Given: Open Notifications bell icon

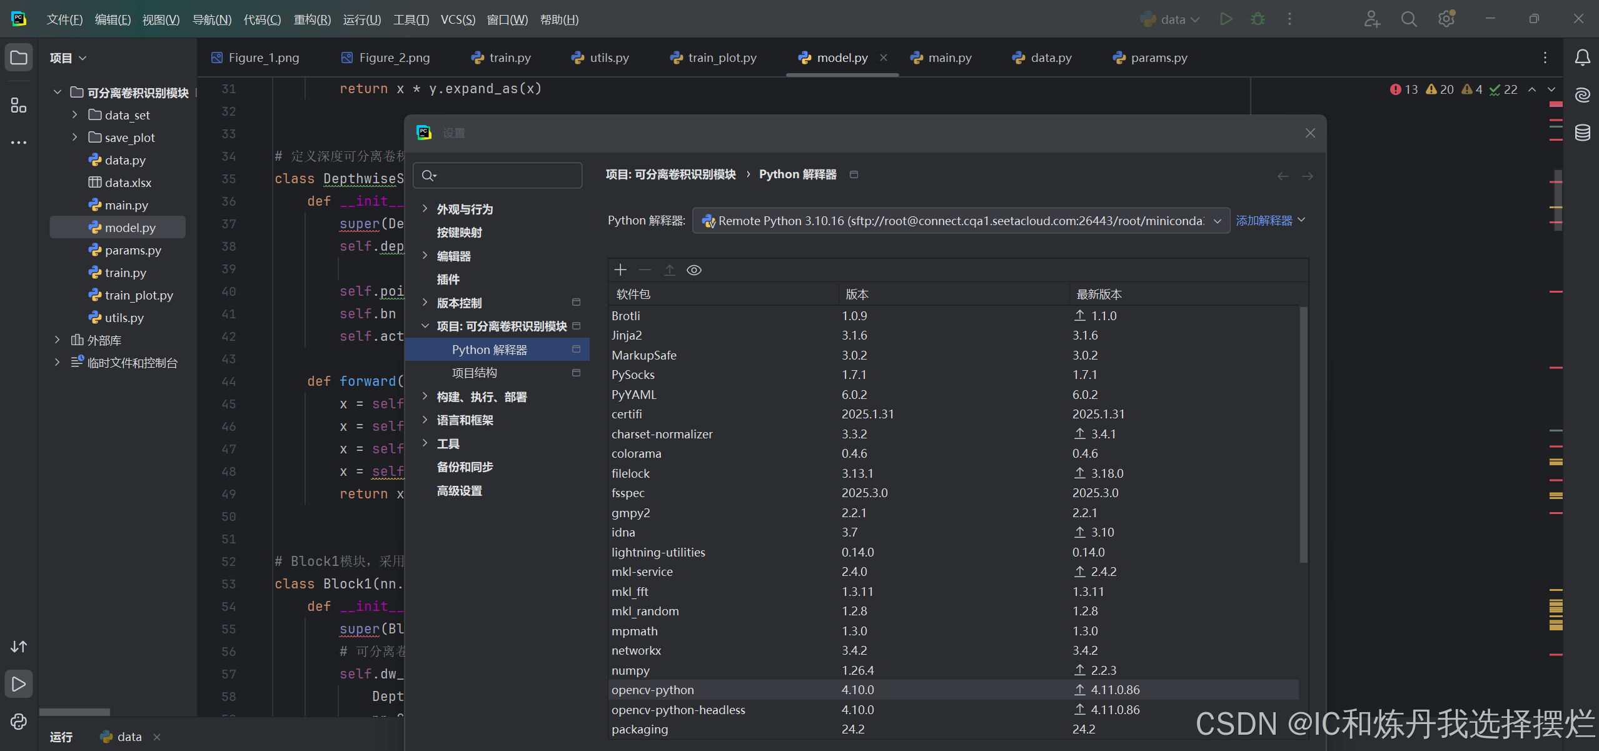Looking at the screenshot, I should click(x=1583, y=58).
